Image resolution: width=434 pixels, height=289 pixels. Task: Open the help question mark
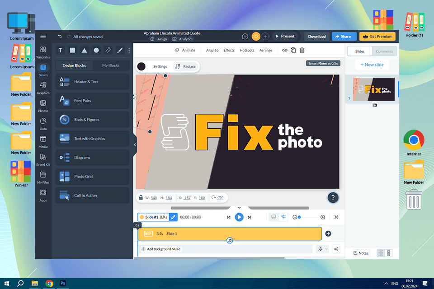pos(333,198)
